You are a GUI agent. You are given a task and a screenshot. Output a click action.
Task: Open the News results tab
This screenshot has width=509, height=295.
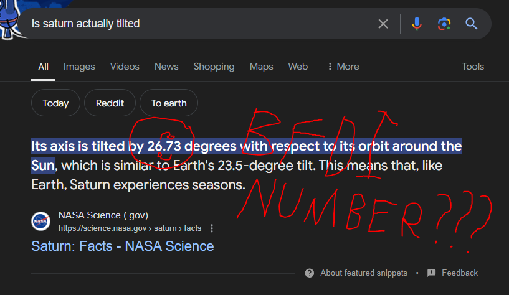pyautogui.click(x=166, y=67)
